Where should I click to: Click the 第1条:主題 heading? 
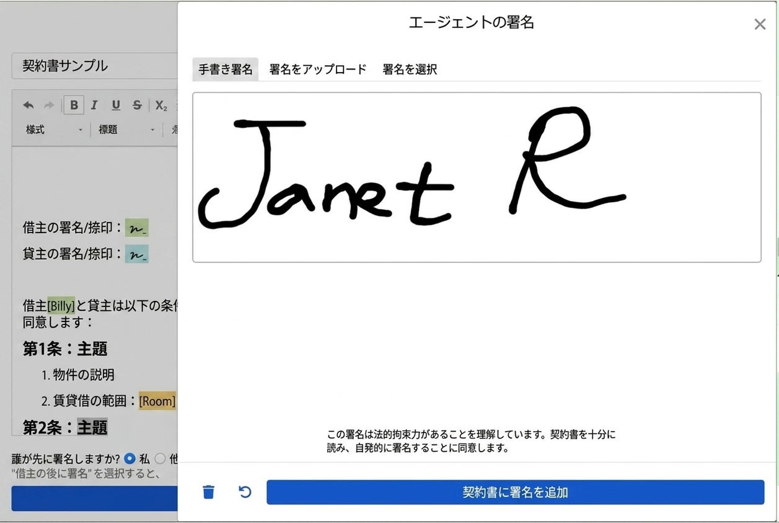tap(65, 349)
